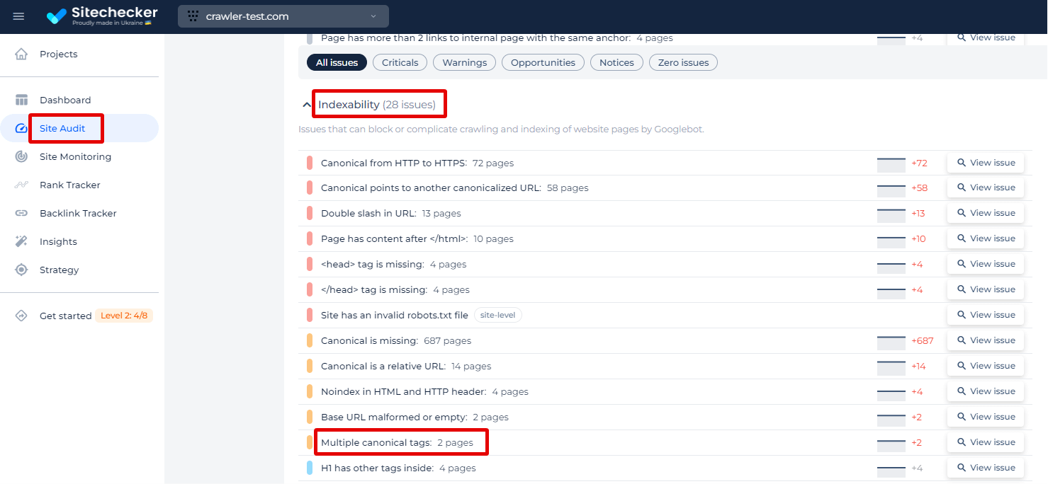
Task: Click the Backlink Tracker link icon
Action: point(21,213)
